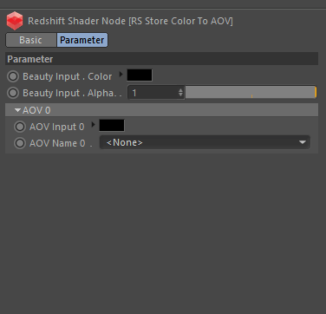
Task: Decrease Beauty Input Alpha using down arrow
Action: pos(180,95)
